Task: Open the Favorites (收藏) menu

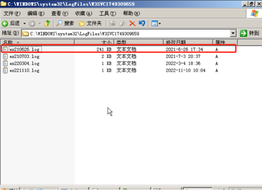Action: 83,14
